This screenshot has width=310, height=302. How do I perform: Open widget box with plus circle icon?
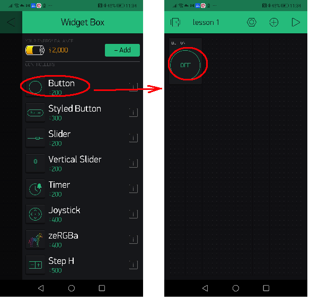[274, 22]
